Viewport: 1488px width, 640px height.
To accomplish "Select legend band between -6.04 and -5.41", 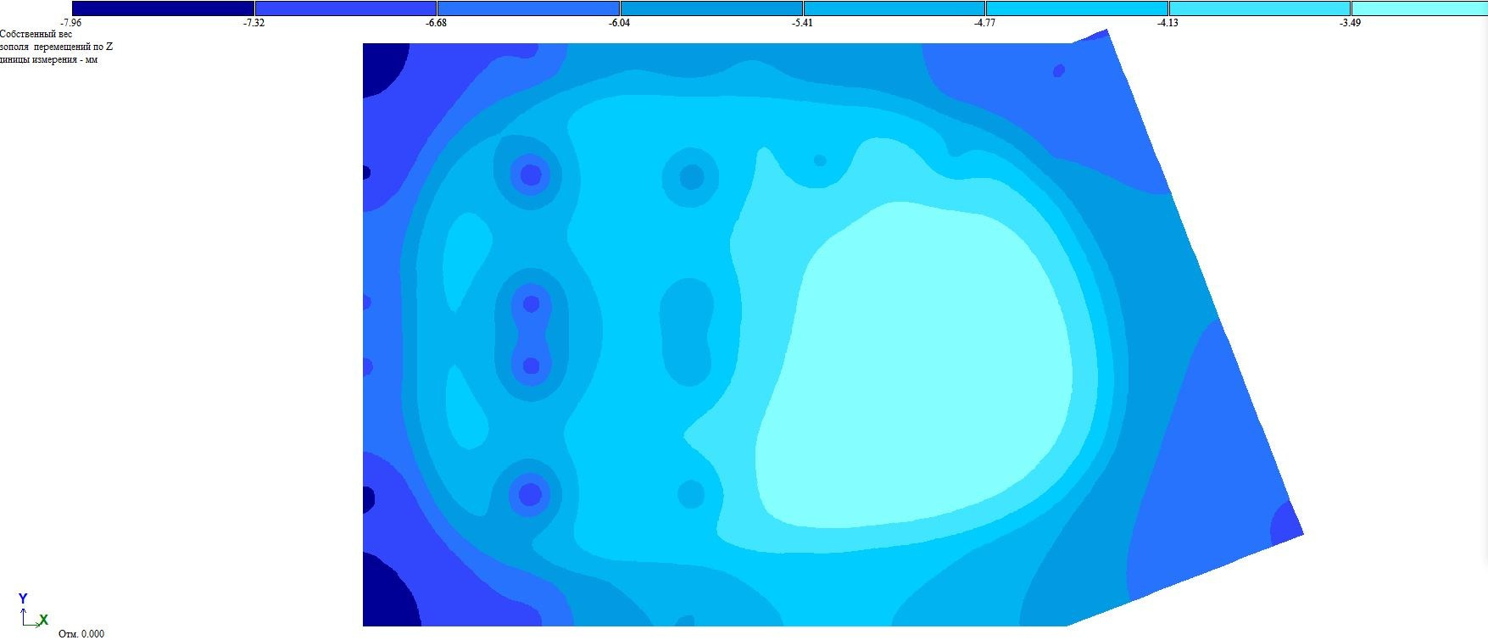I will point(711,8).
